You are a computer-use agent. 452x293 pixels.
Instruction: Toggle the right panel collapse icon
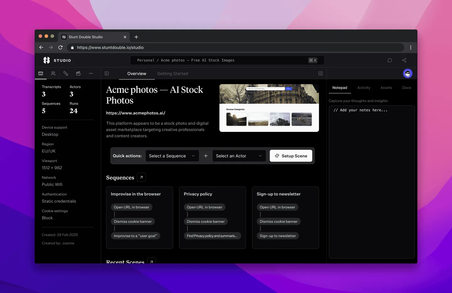point(320,73)
